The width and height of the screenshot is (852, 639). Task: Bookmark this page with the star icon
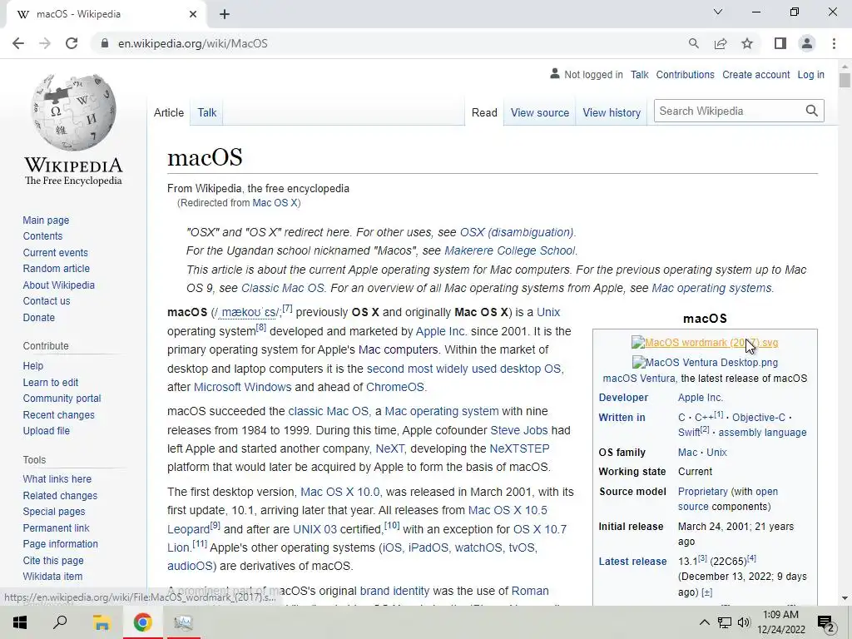pyautogui.click(x=747, y=43)
